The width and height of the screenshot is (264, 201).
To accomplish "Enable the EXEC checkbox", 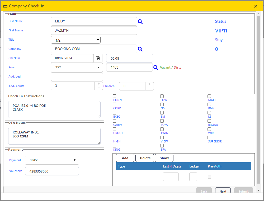I will tap(115, 113).
